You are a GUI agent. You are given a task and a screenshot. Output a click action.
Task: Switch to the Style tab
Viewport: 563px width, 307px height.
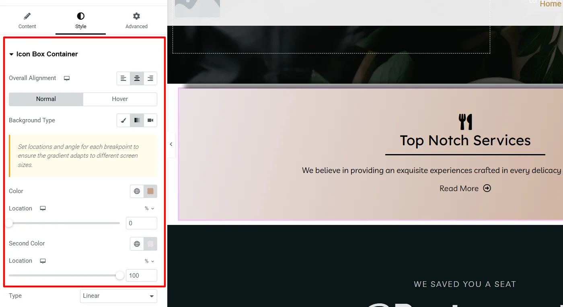pos(80,21)
